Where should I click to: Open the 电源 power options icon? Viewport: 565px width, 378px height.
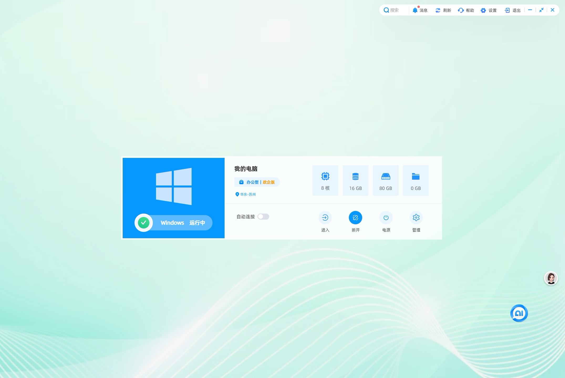pyautogui.click(x=386, y=218)
